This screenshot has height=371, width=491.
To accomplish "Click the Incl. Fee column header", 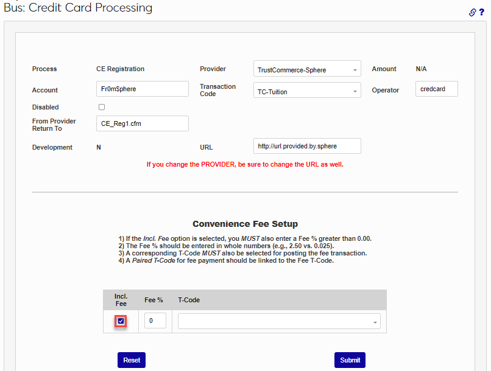I will 121,300.
